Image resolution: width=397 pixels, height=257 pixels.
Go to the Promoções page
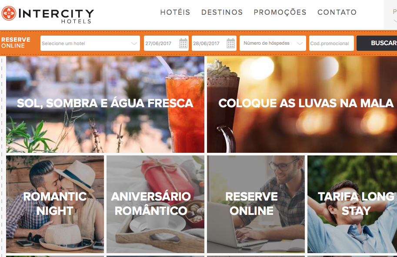pos(280,13)
